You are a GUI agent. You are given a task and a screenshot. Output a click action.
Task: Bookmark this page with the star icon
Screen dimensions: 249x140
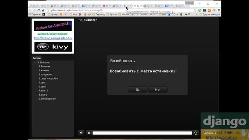195,10
